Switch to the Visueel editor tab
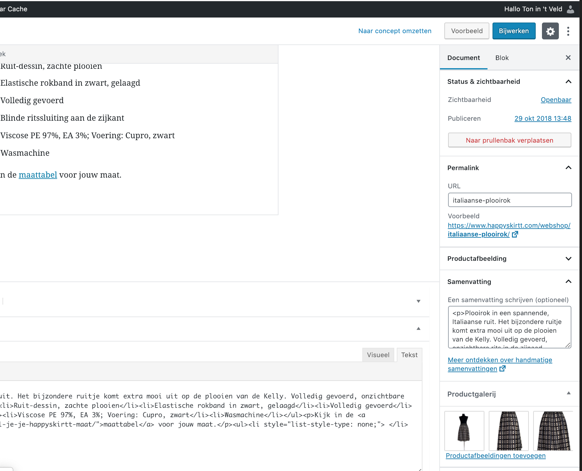 click(378, 355)
